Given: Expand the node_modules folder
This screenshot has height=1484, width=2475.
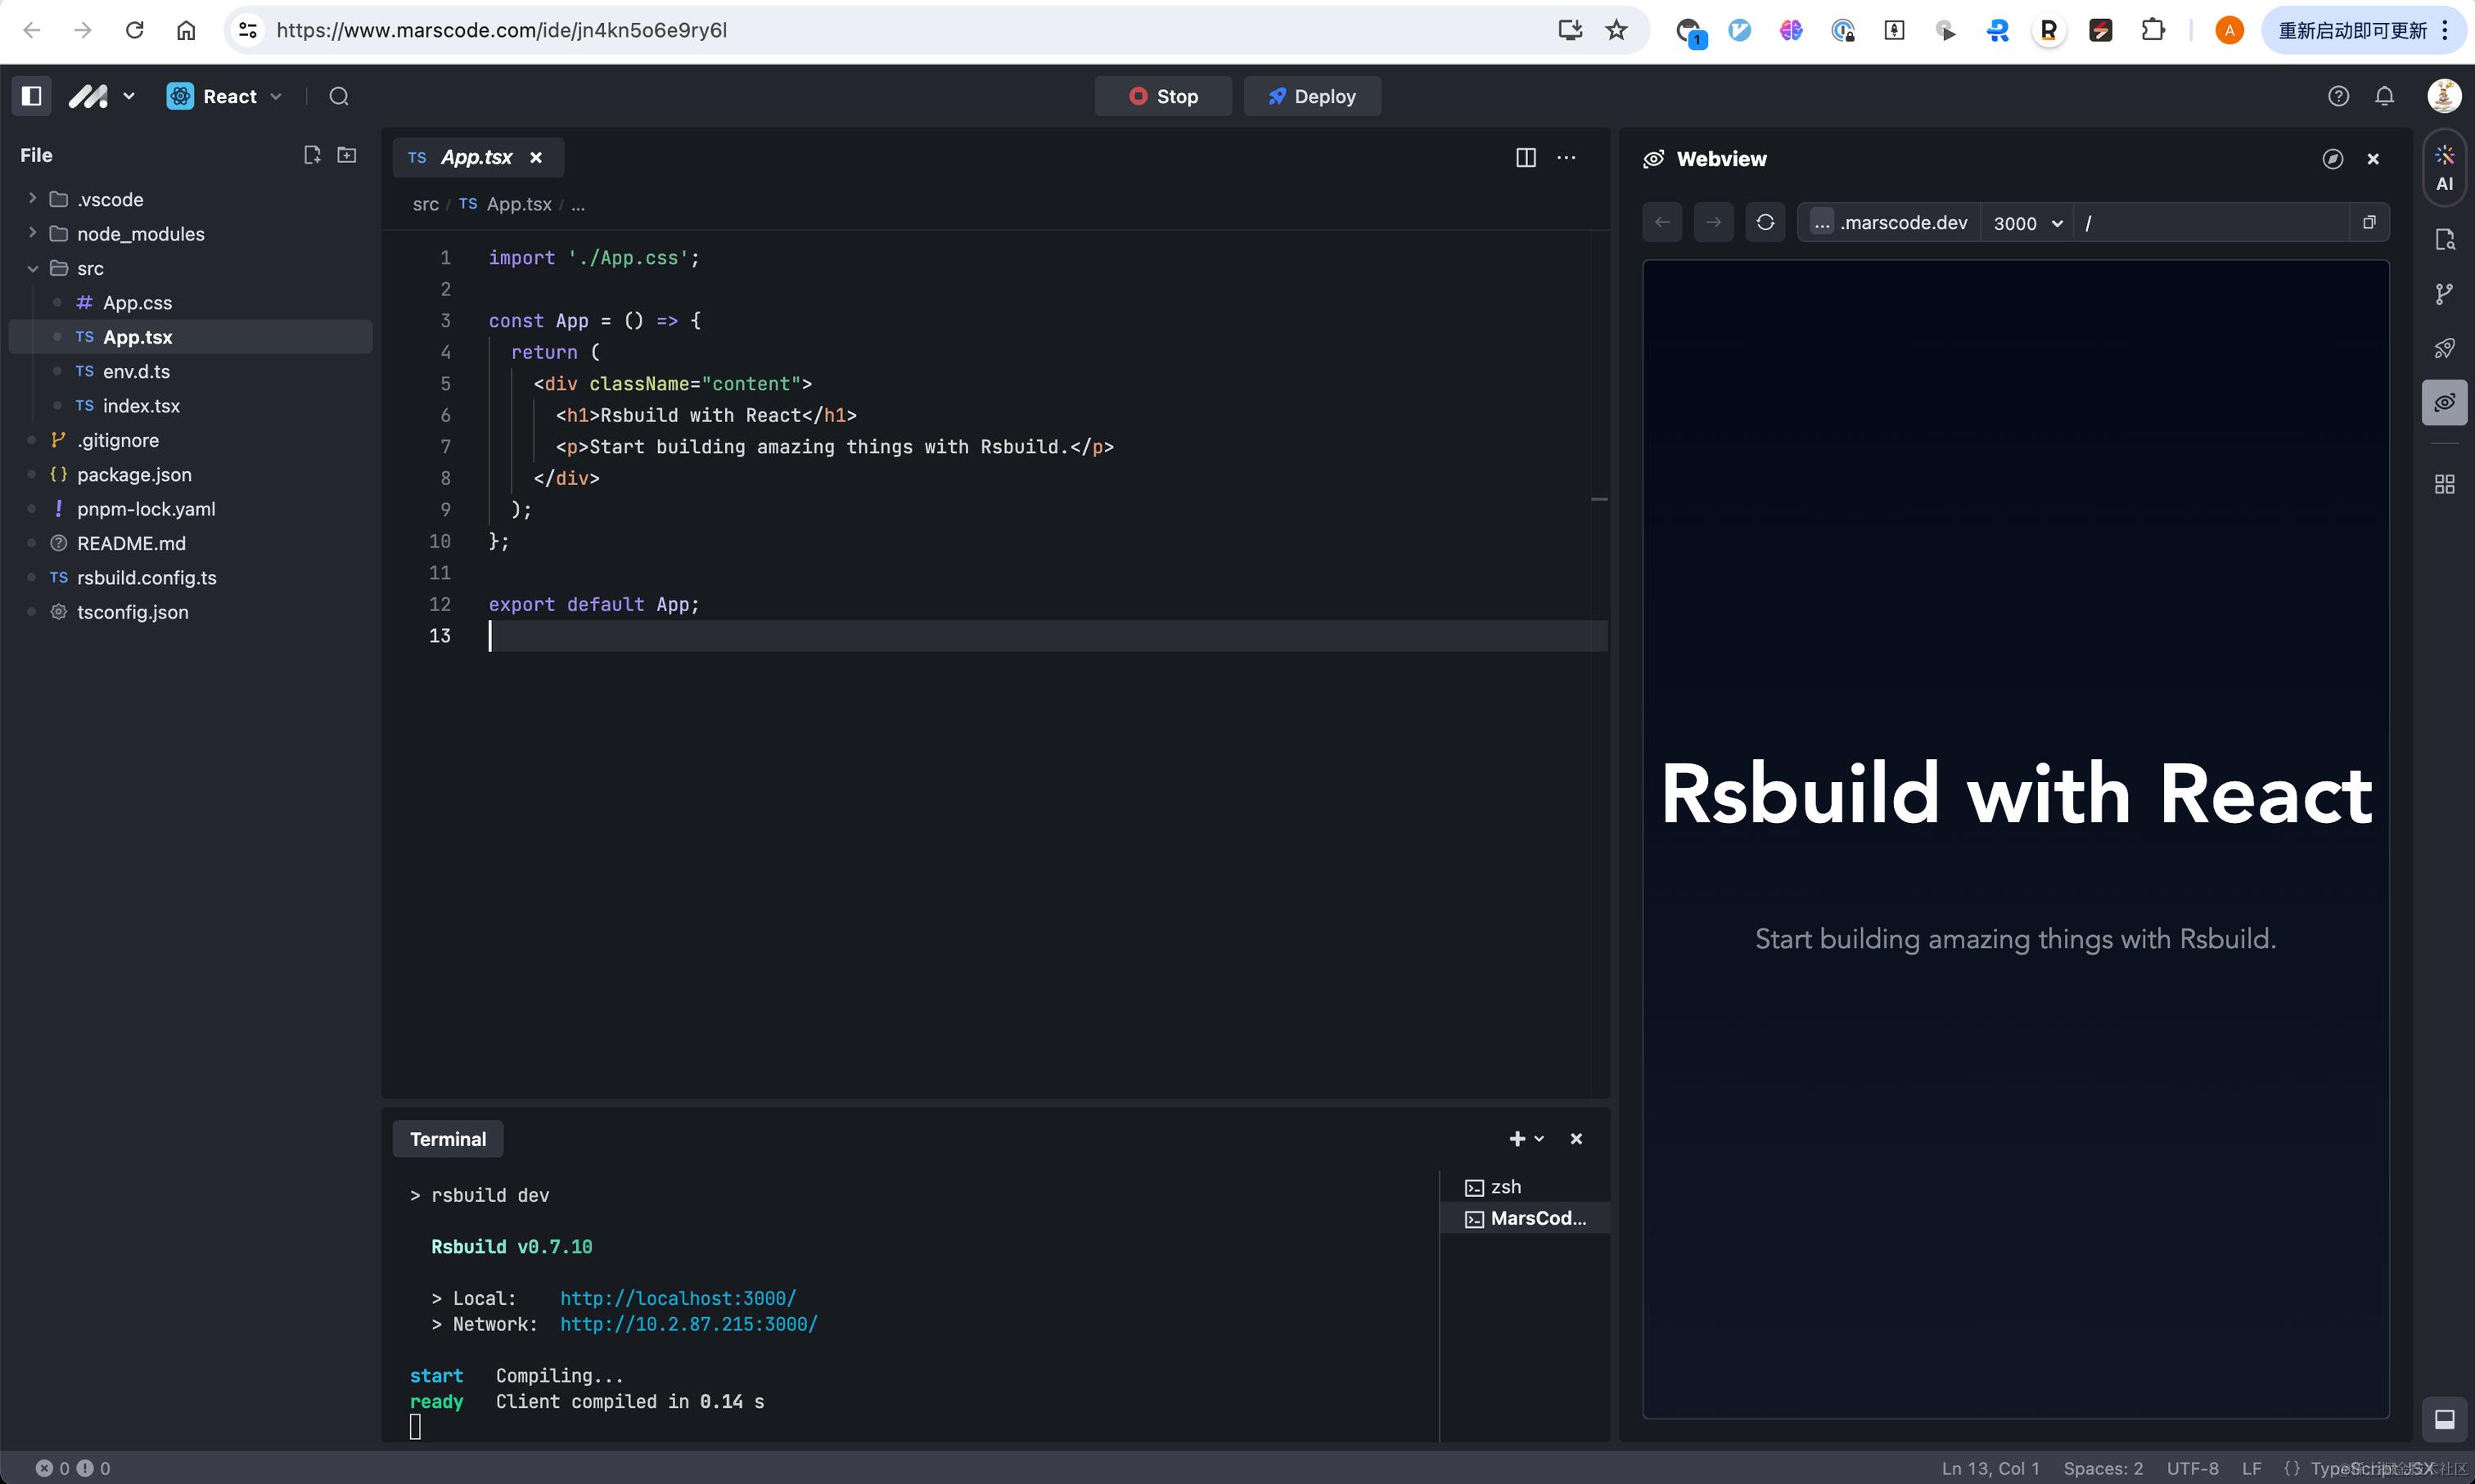Looking at the screenshot, I should pos(140,234).
